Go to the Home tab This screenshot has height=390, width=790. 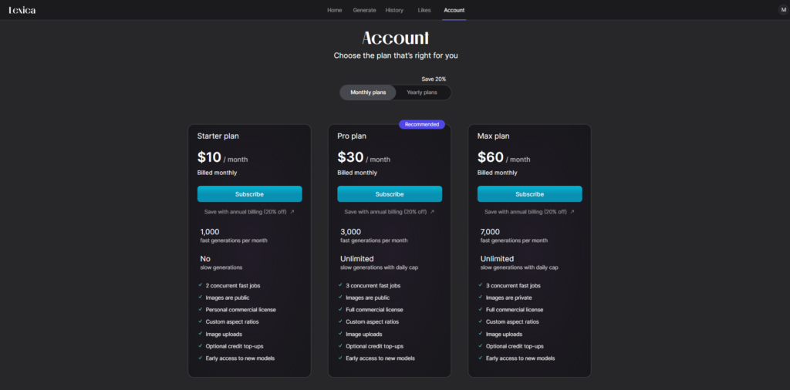(335, 10)
